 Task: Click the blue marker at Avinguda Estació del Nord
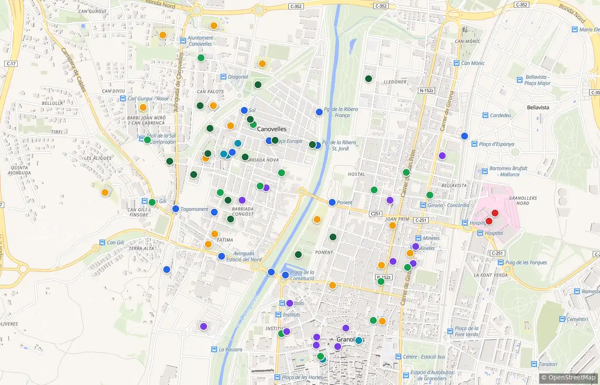(x=222, y=256)
